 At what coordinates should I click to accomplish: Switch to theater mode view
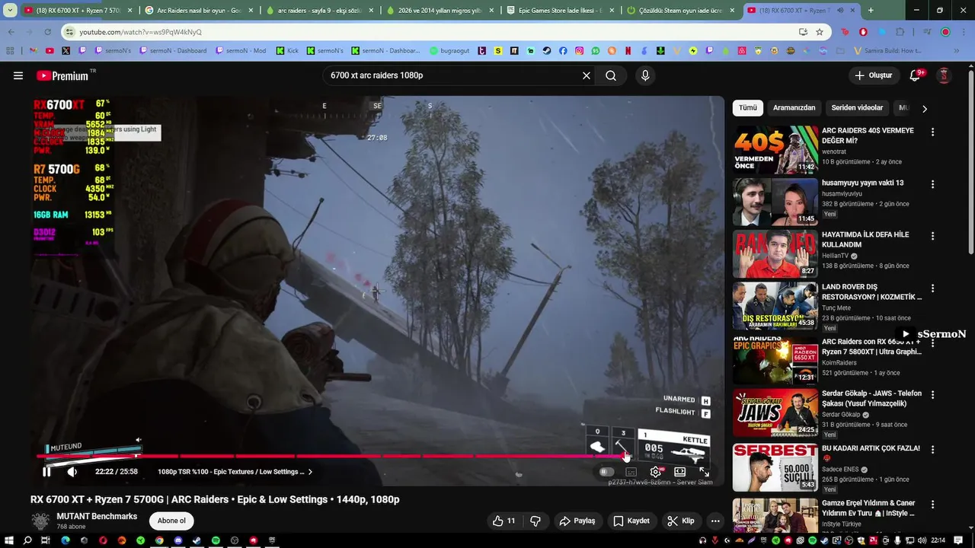pyautogui.click(x=680, y=472)
